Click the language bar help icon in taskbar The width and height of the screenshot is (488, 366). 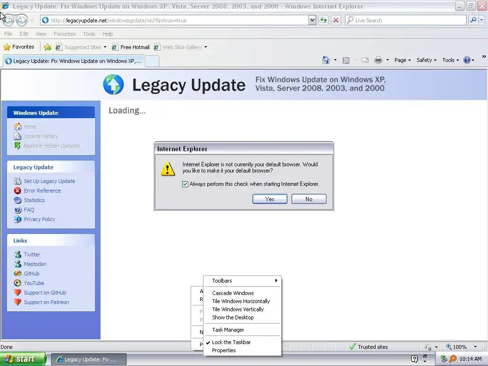414,359
